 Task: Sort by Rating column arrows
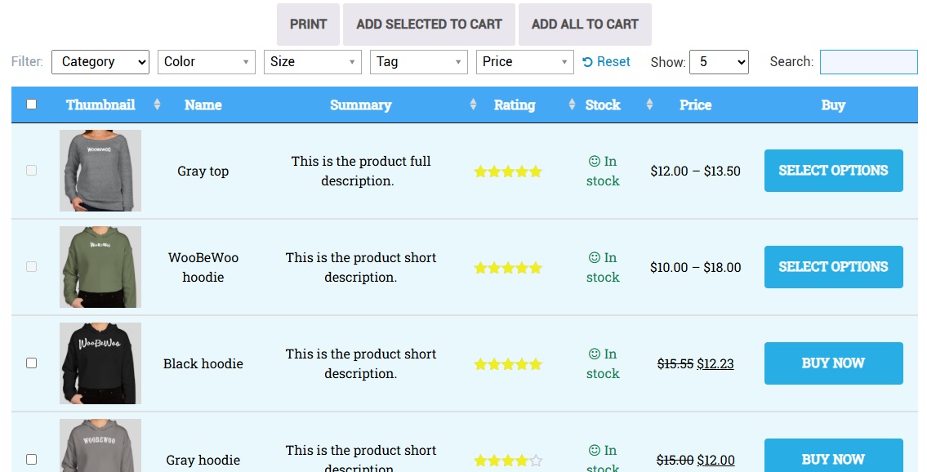(572, 105)
